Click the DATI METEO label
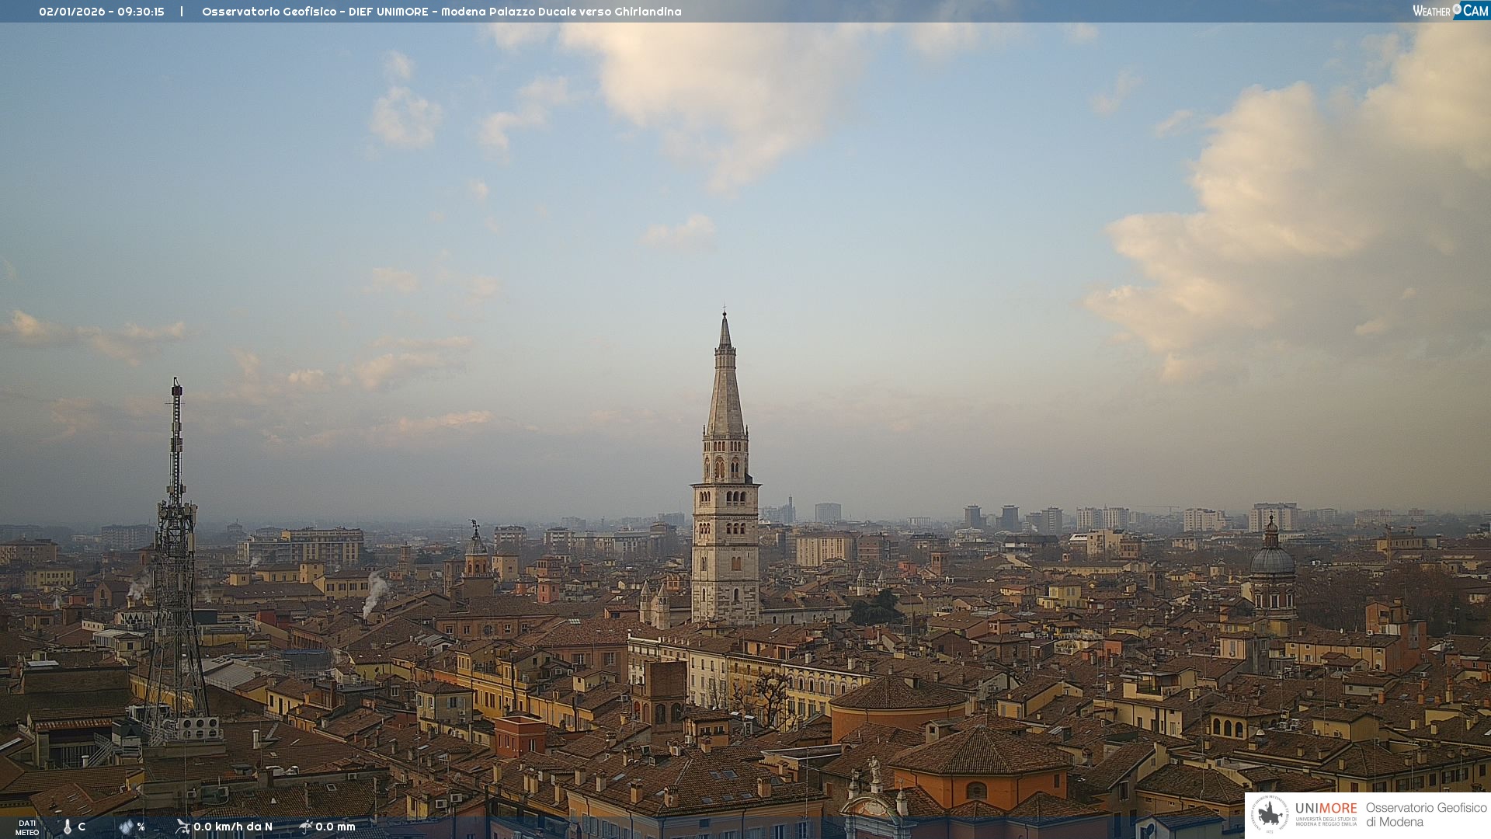This screenshot has height=839, width=1491. click(x=27, y=827)
